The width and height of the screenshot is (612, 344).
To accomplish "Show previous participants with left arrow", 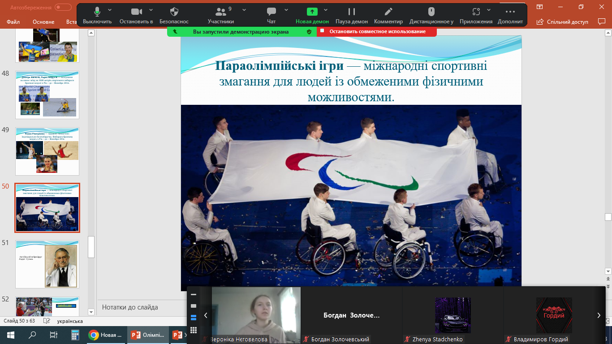I will [206, 315].
